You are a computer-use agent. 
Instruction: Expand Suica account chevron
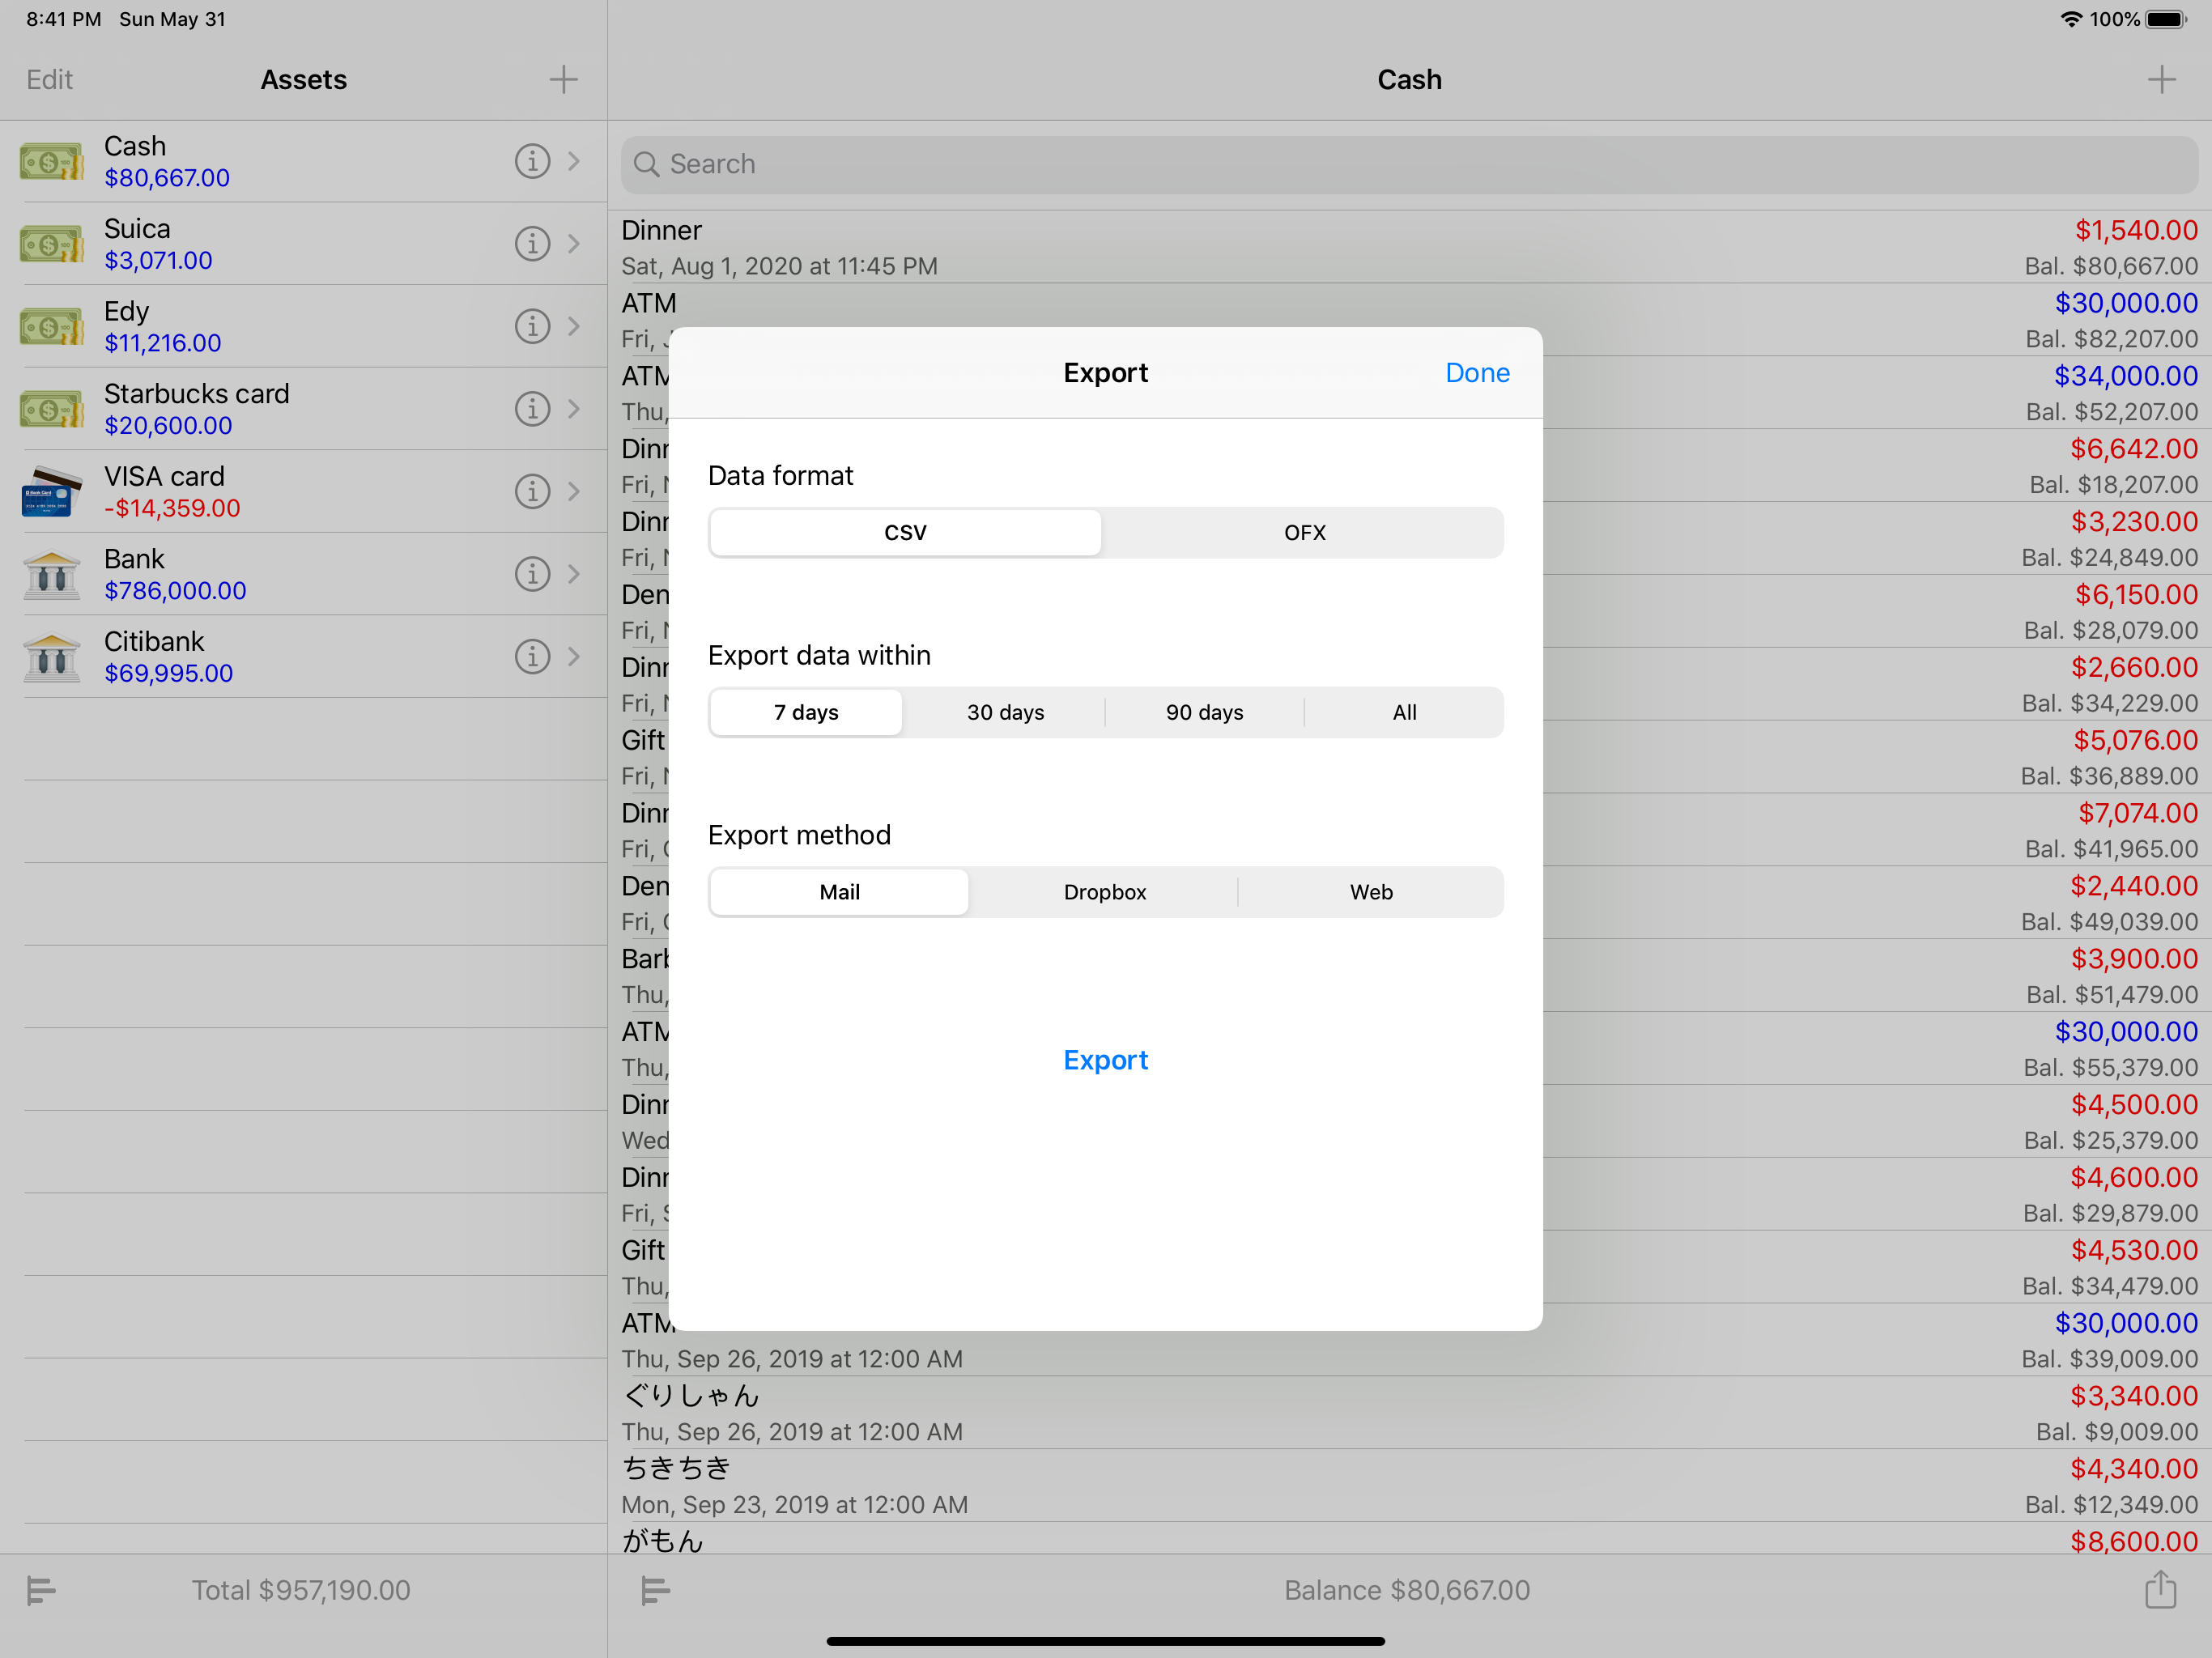coord(574,244)
